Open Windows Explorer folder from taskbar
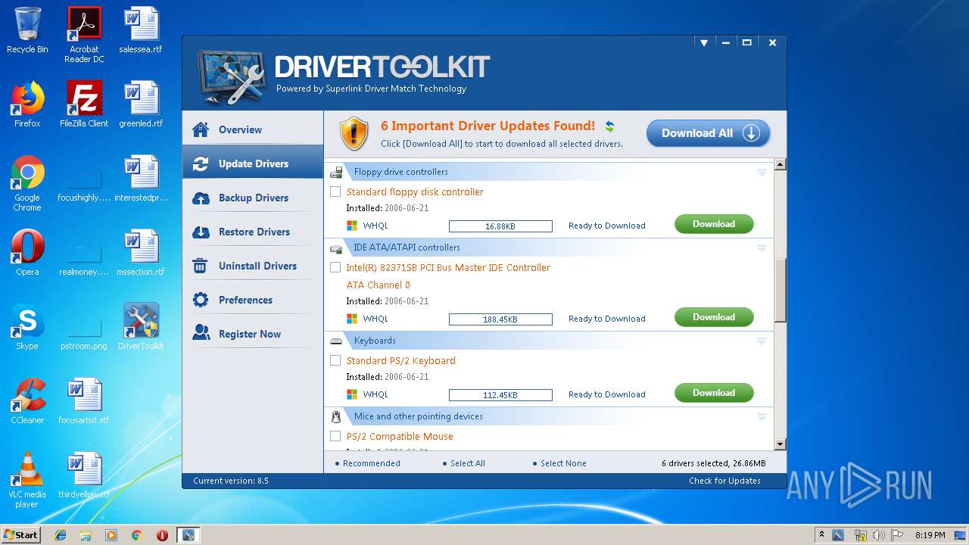The image size is (969, 545). tap(86, 535)
